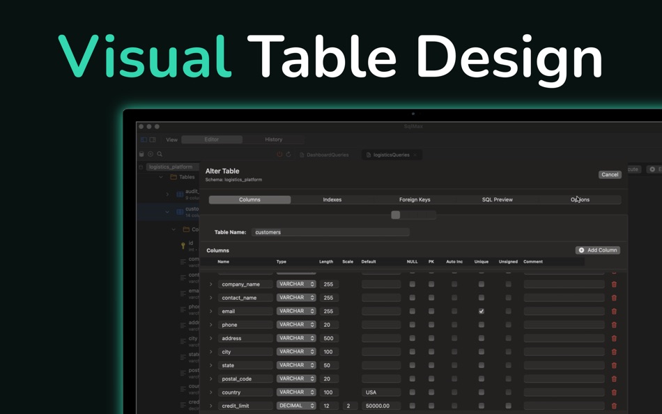Screen dimensions: 662x414
Task: Click the Cancel button
Action: tap(610, 175)
